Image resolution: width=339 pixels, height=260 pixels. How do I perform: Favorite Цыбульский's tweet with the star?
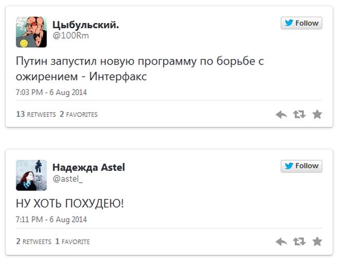click(317, 114)
